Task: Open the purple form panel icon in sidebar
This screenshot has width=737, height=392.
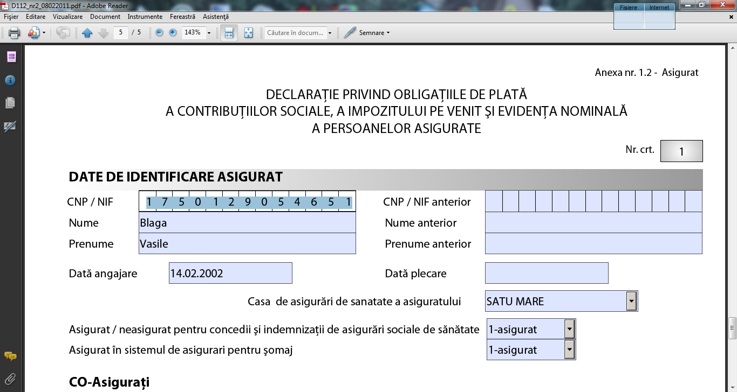Action: point(11,57)
